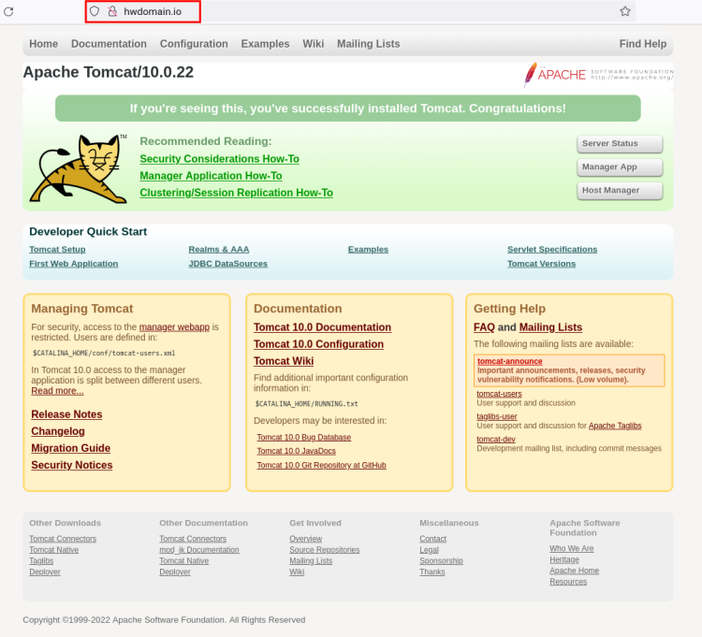Open the tomcat-announce mailing list link
The width and height of the screenshot is (702, 637).
click(510, 361)
